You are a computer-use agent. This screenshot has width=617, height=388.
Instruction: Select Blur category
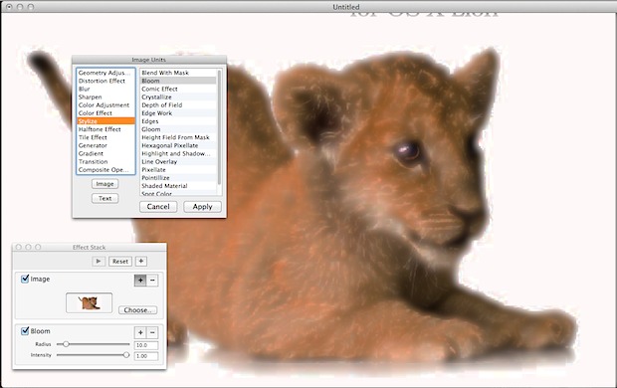click(x=105, y=89)
